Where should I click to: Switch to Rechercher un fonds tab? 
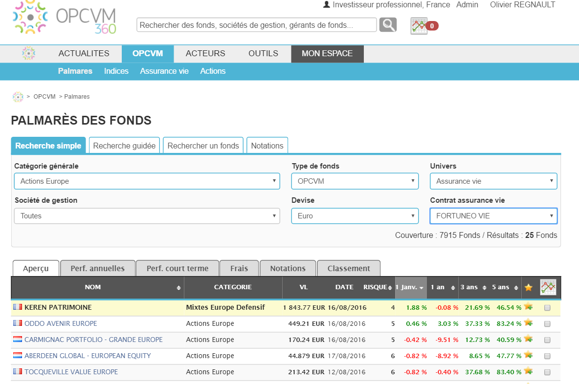[203, 146]
